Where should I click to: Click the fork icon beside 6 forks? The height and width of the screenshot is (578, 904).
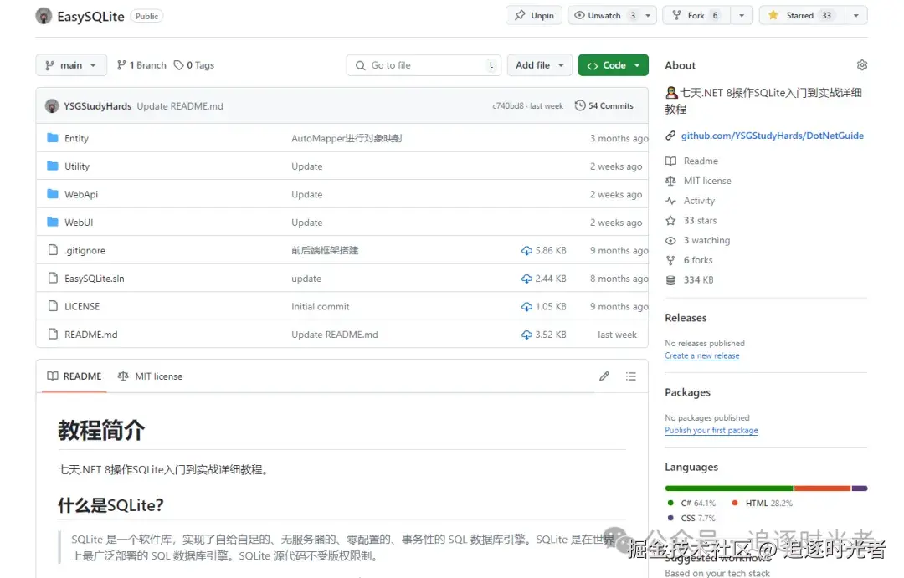coord(670,260)
